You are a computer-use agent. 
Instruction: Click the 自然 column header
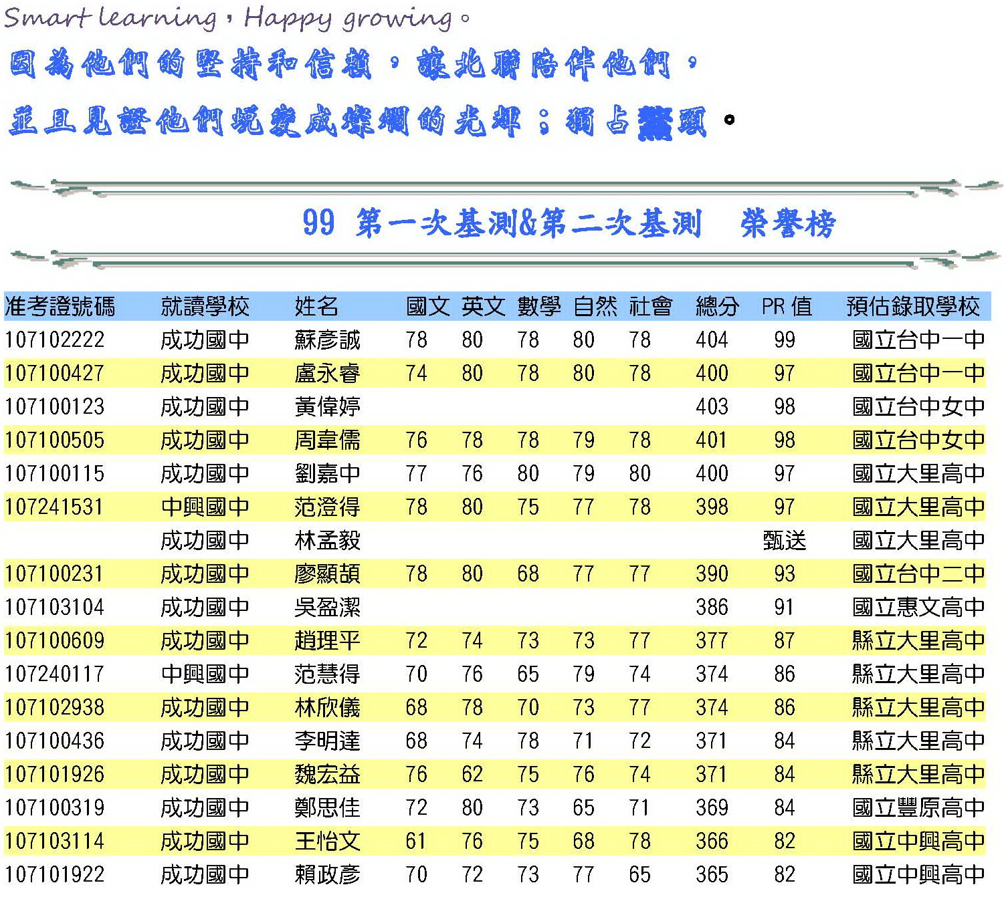click(x=595, y=307)
